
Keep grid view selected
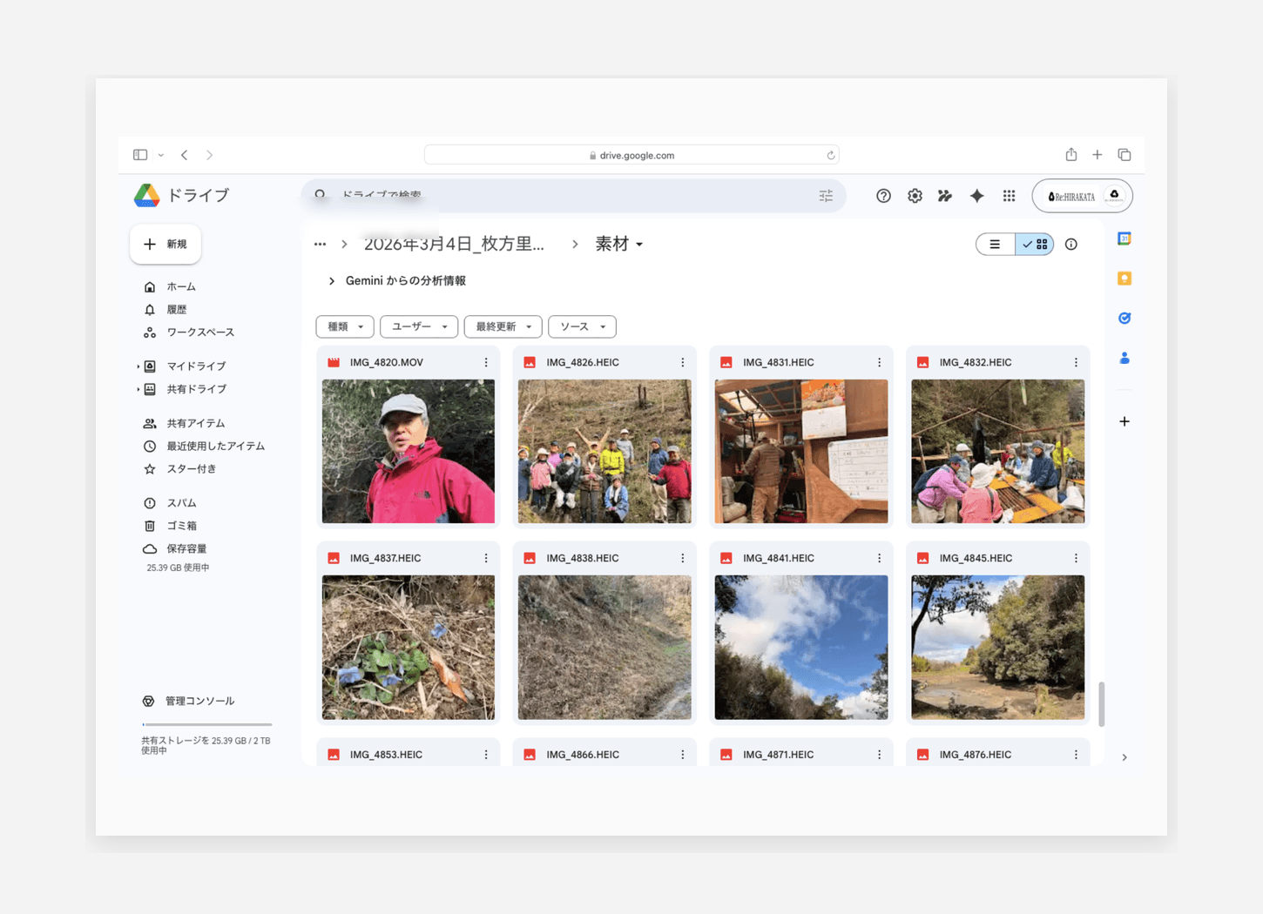coord(1035,244)
